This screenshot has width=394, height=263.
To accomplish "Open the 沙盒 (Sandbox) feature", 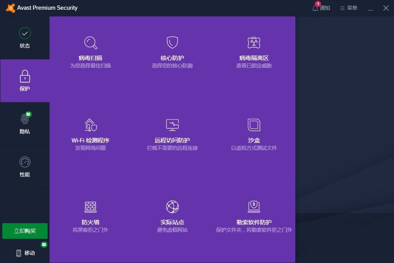I will coord(254,133).
